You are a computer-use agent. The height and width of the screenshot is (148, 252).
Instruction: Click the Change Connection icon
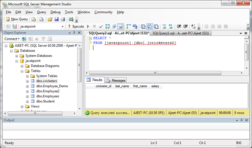[x=15, y=26]
